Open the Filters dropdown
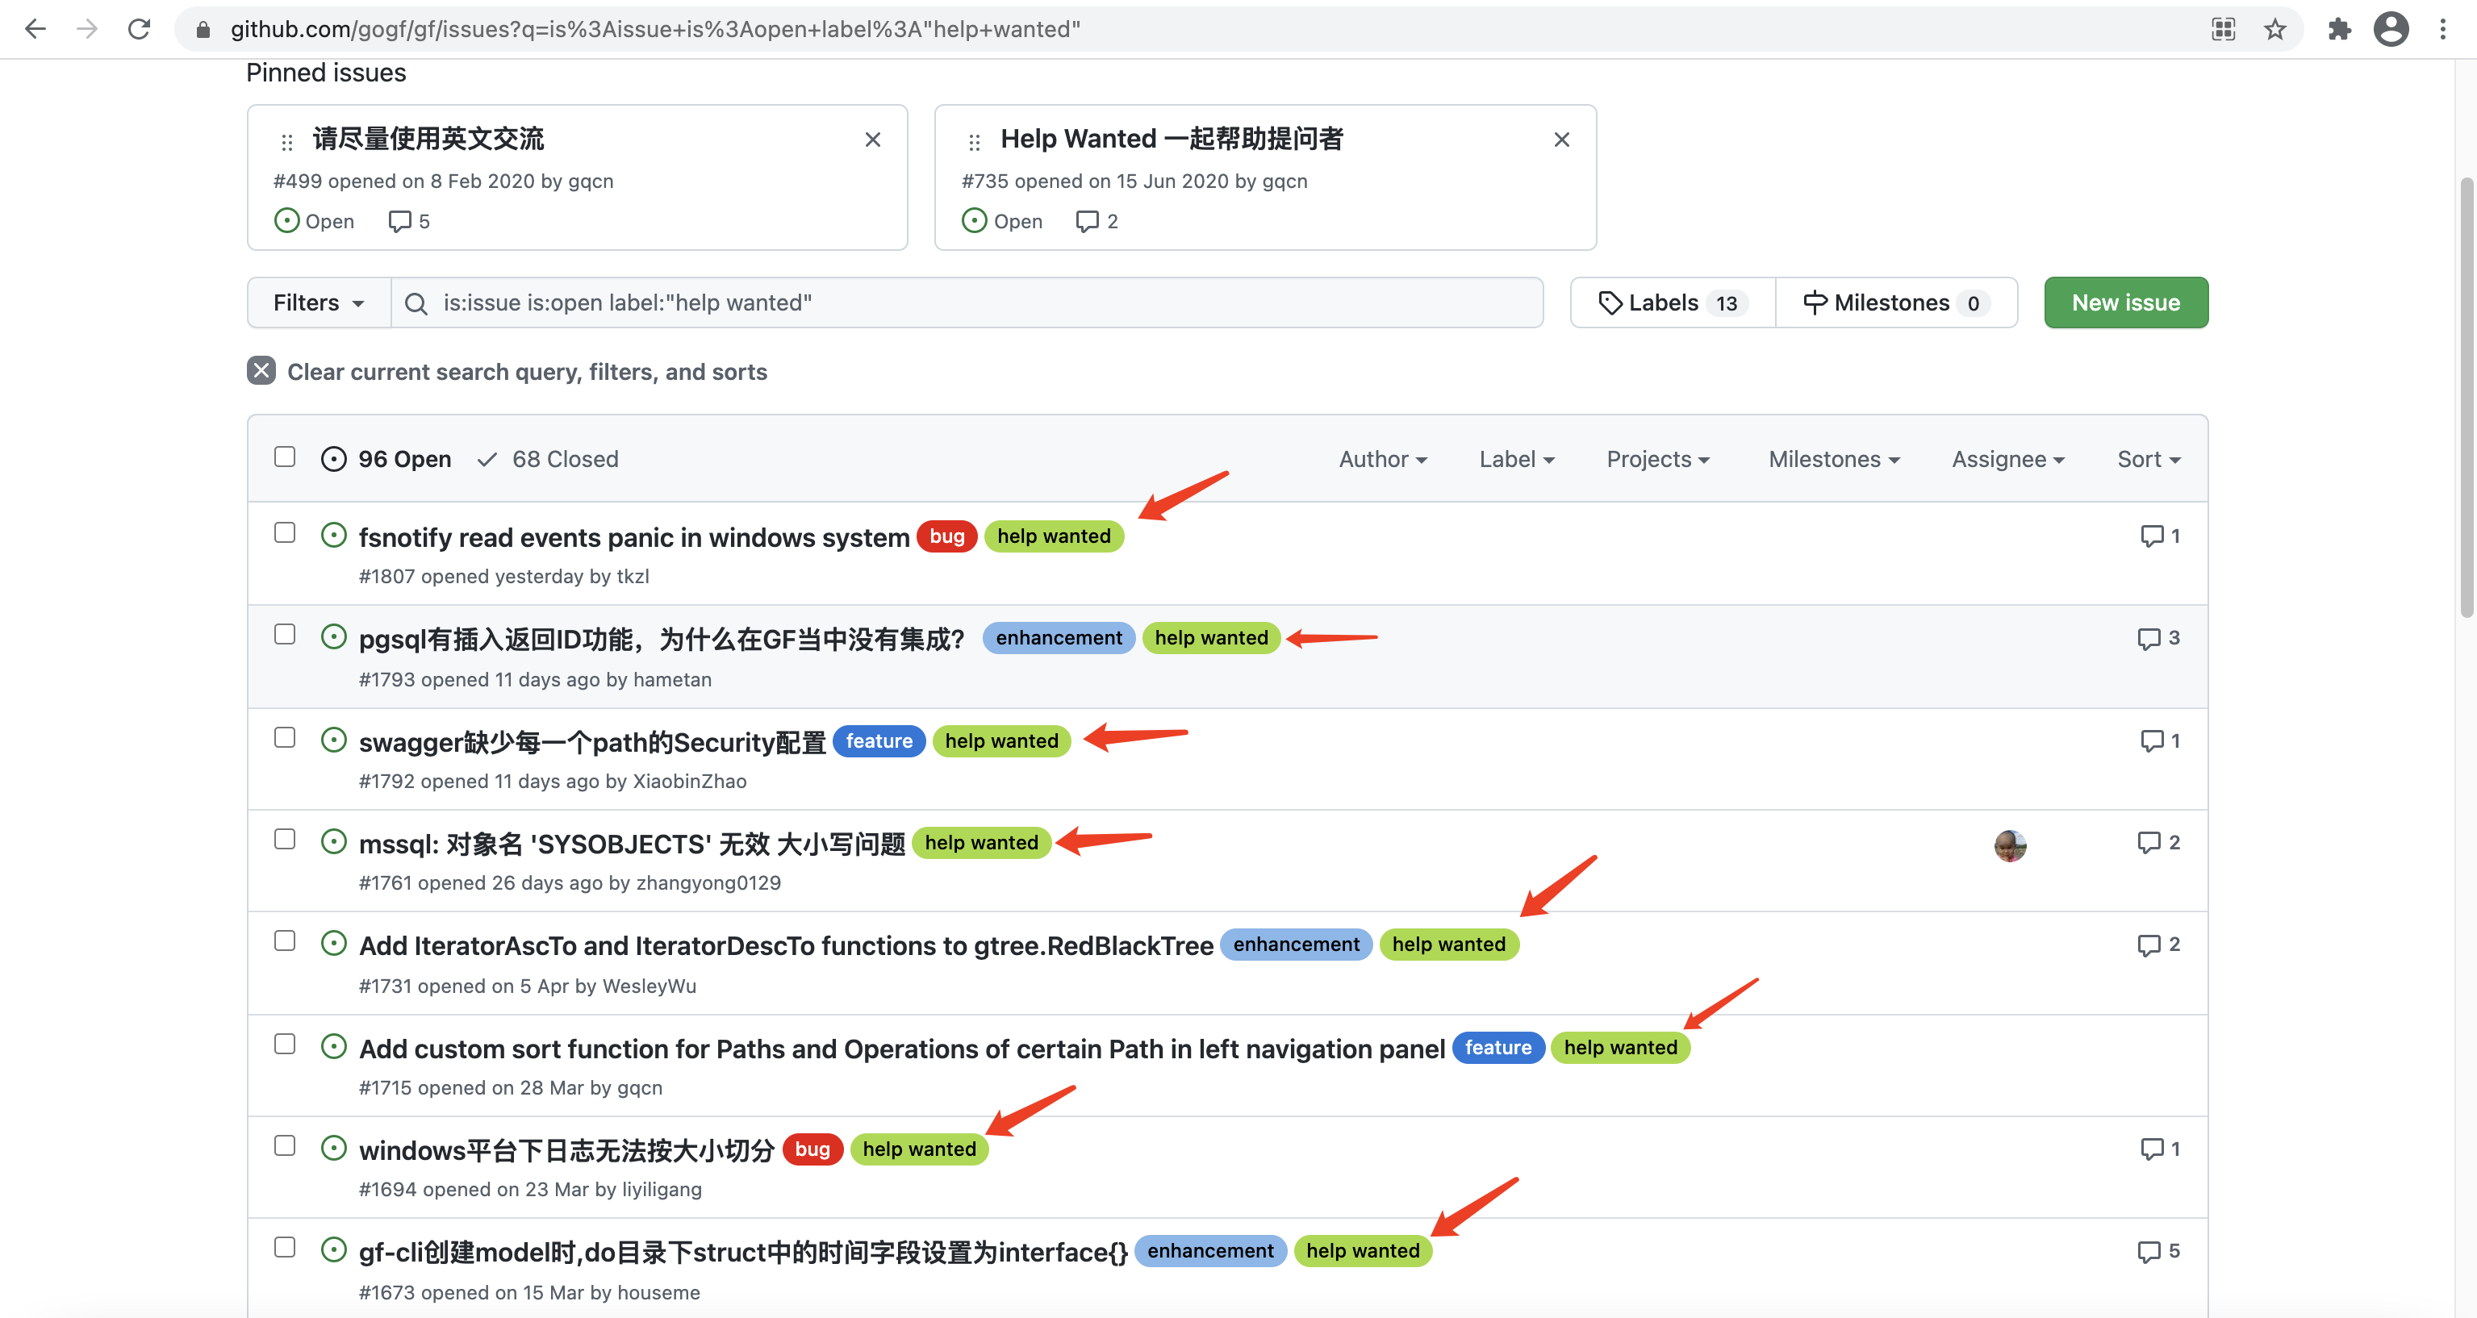The image size is (2477, 1318). [318, 302]
